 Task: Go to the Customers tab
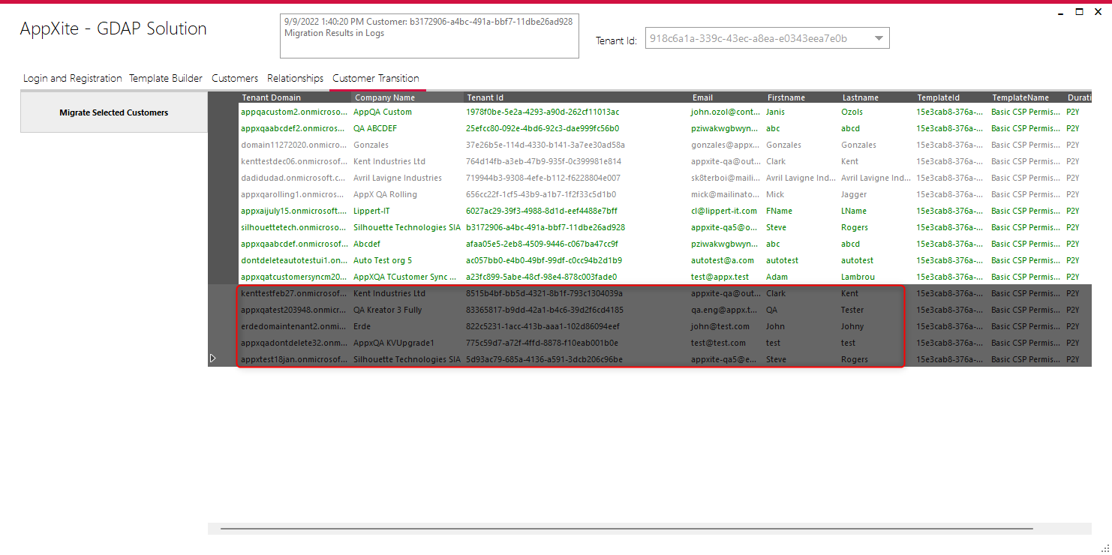(x=235, y=78)
